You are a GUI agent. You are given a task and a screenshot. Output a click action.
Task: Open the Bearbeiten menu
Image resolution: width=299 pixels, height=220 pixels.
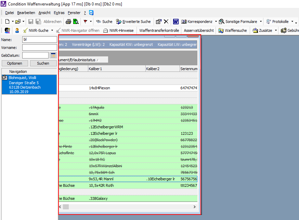26,13
